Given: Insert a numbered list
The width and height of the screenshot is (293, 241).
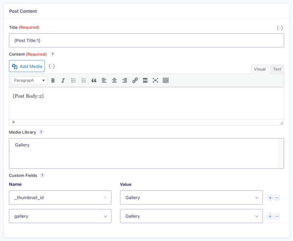Looking at the screenshot, I should [84, 80].
